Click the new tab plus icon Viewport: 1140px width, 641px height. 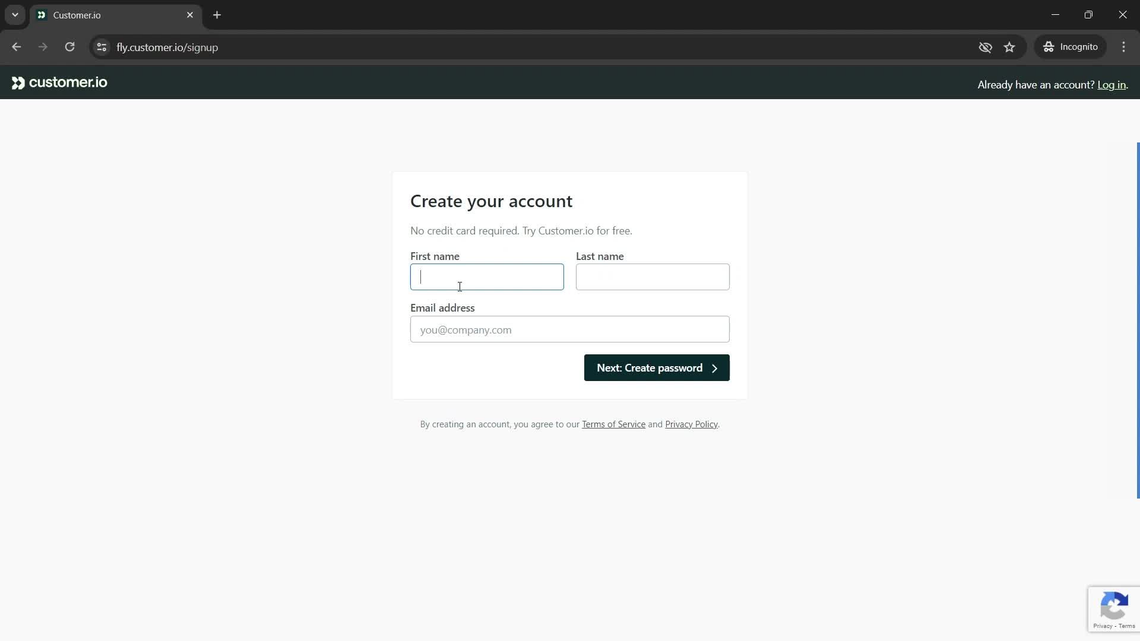218,14
